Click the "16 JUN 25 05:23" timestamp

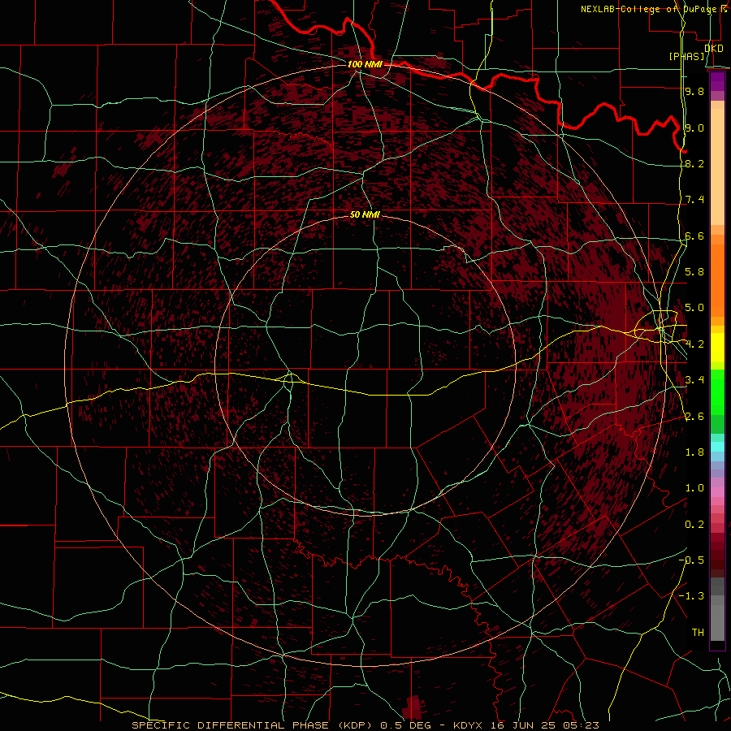pyautogui.click(x=545, y=725)
